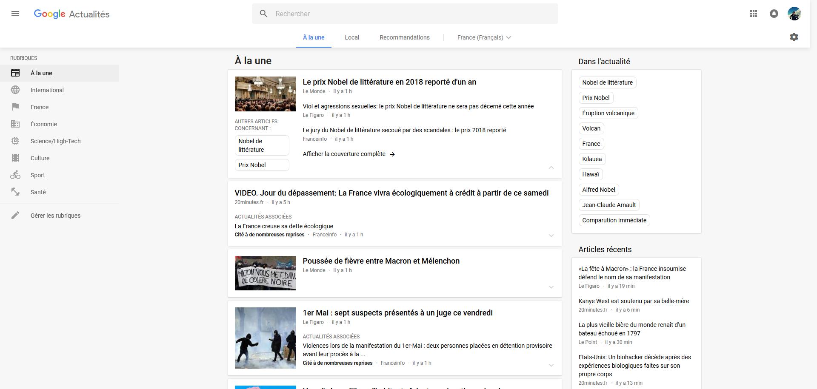Click the pencil icon for Gérer les rubriques
Image resolution: width=817 pixels, height=389 pixels.
(x=15, y=216)
